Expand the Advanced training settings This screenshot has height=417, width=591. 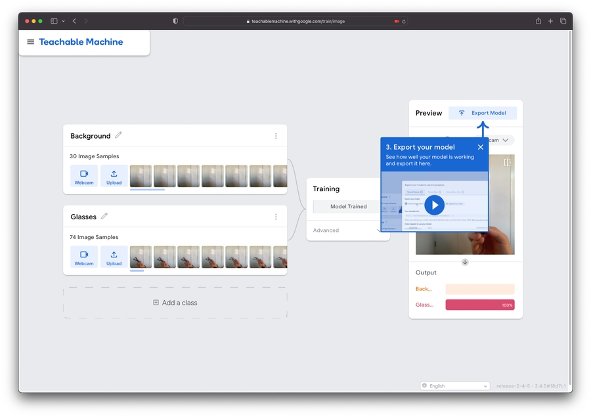[x=348, y=230]
